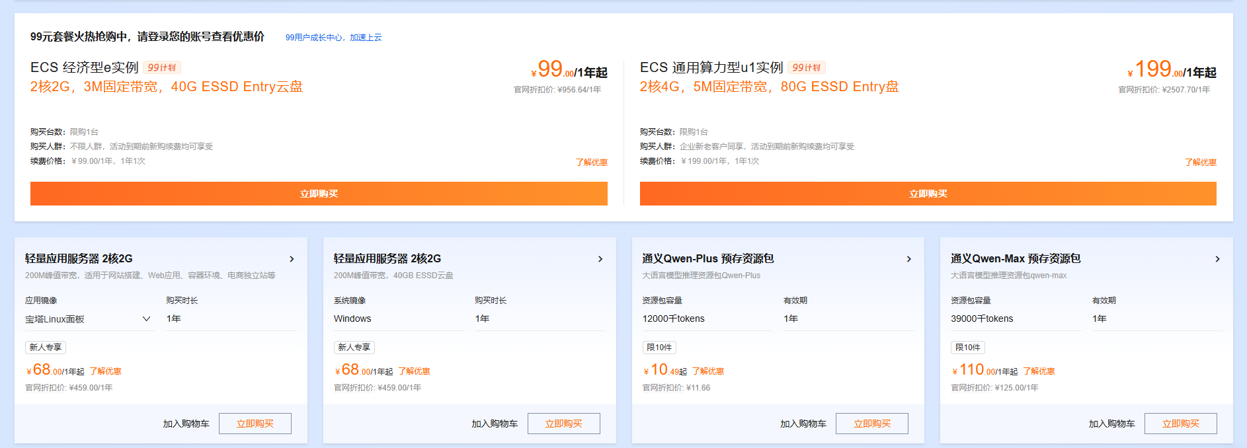Add 通义Qwen-Max 预存资源包 to cart via 加入购物车
The image size is (1247, 448).
click(1111, 424)
